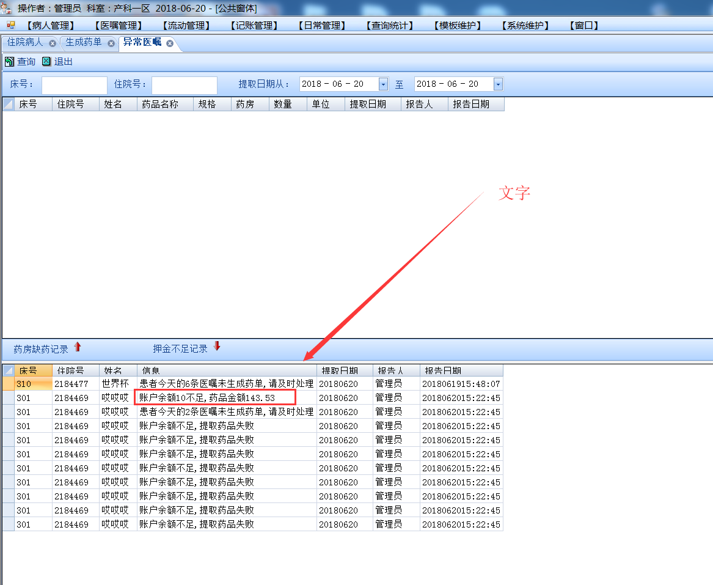Click the upper 单位 column header

tap(326, 104)
